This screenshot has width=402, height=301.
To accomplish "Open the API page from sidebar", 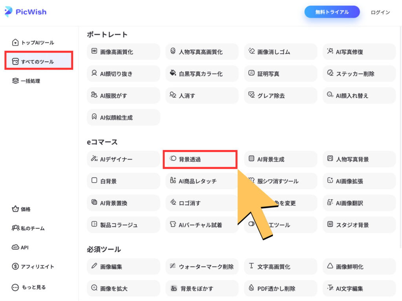I will coord(24,248).
